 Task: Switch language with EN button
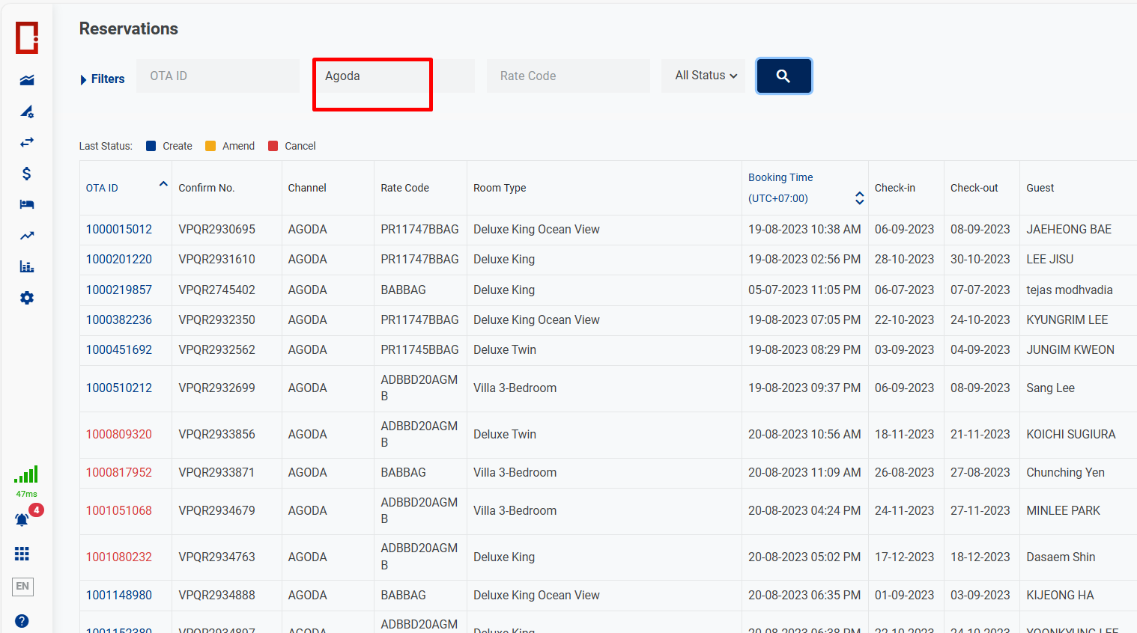click(22, 587)
